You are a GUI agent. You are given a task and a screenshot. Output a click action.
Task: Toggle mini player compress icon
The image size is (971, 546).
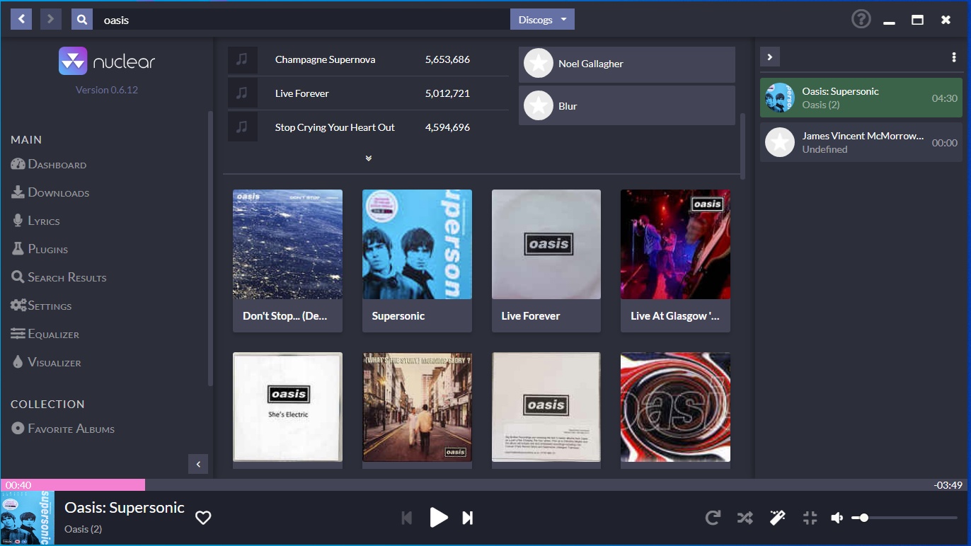[810, 518]
